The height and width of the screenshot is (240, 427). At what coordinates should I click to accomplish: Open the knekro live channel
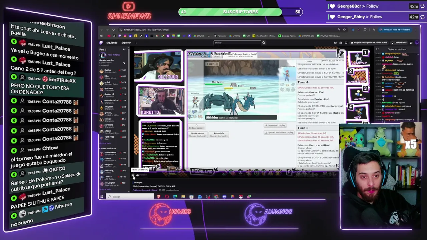coord(113,160)
